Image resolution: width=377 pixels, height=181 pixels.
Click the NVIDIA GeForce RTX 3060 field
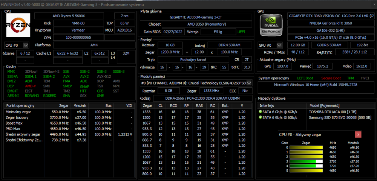pos(331,23)
